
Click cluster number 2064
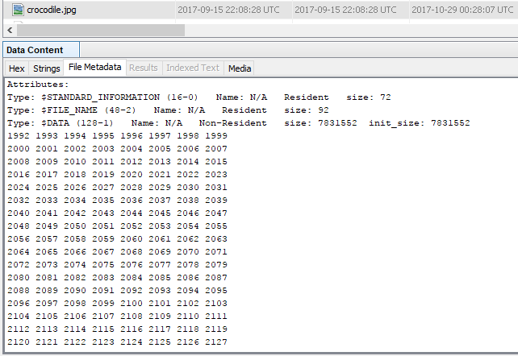pos(19,251)
